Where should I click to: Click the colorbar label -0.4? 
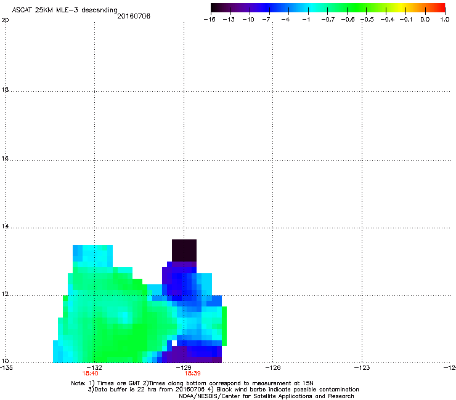[388, 20]
